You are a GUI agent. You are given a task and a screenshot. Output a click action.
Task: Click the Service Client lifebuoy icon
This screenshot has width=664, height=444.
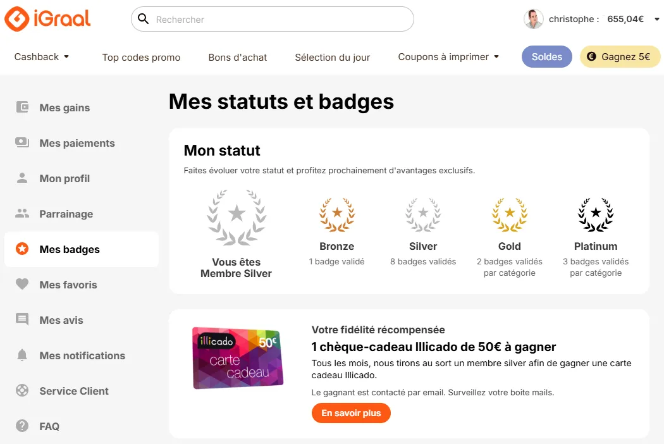click(22, 390)
